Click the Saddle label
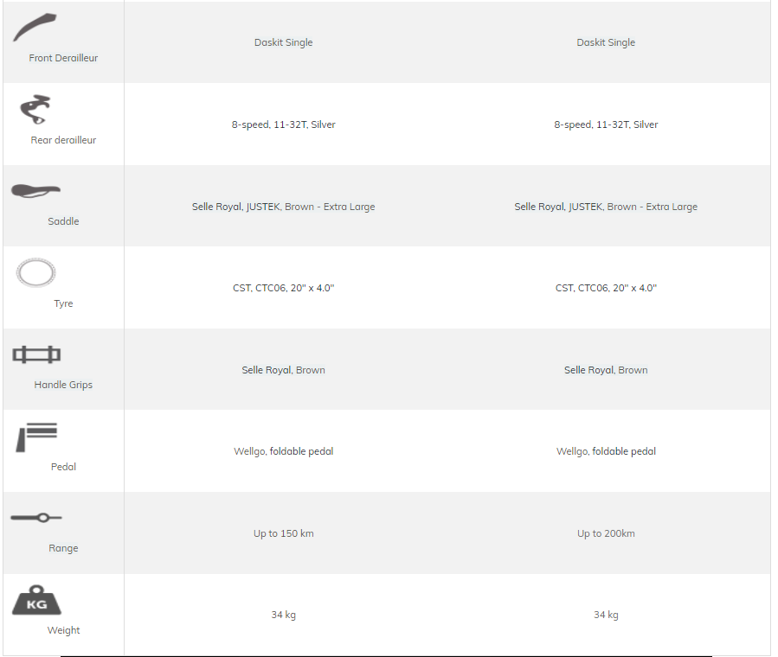Image resolution: width=778 pixels, height=657 pixels. tap(63, 221)
